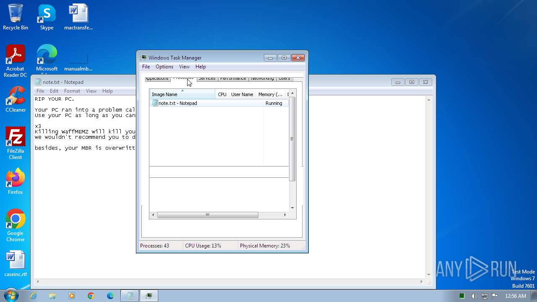Switch to the Networking tab
The width and height of the screenshot is (537, 302).
pos(262,78)
